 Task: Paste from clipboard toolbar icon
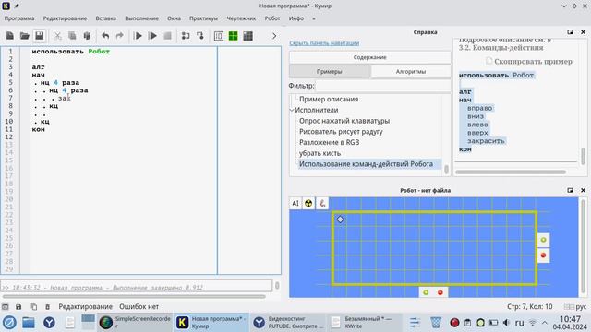(87, 36)
